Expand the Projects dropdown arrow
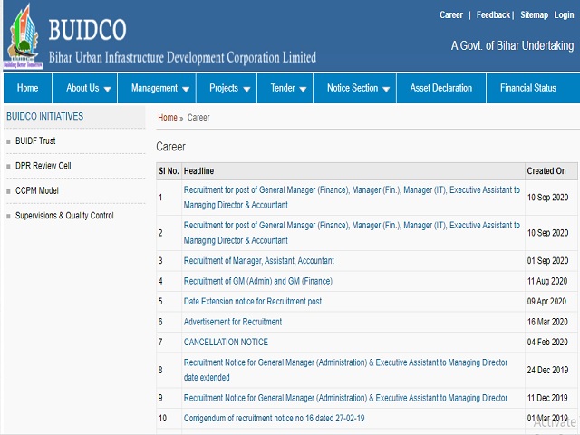Screen dimensions: 580x435 pos(246,89)
